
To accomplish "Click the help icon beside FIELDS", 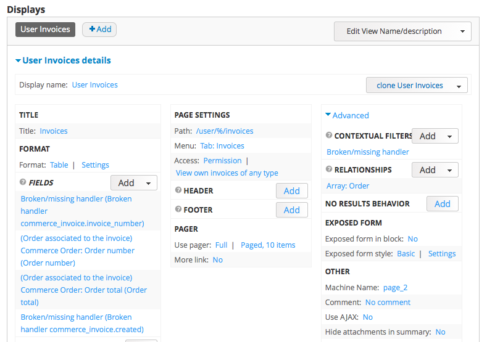I will 23,182.
